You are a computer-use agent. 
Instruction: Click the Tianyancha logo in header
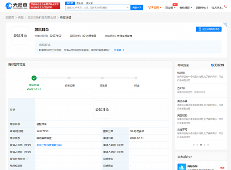pyautogui.click(x=16, y=6)
